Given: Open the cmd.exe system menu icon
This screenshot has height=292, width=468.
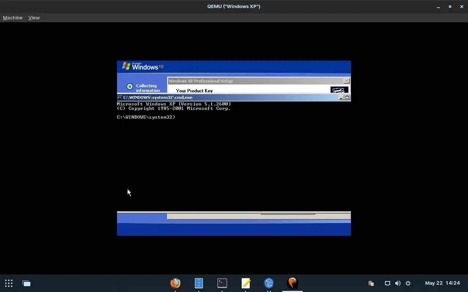Looking at the screenshot, I should (120, 97).
